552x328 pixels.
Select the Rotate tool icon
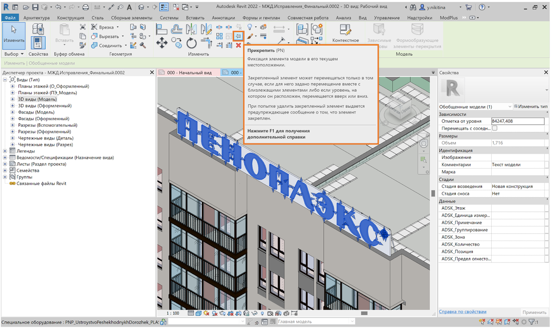[x=191, y=43]
